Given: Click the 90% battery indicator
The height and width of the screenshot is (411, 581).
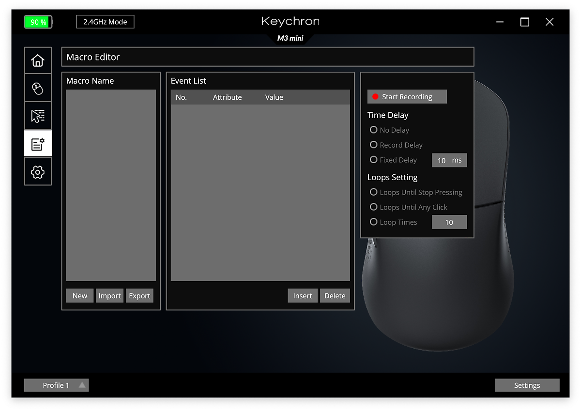Looking at the screenshot, I should click(x=38, y=22).
